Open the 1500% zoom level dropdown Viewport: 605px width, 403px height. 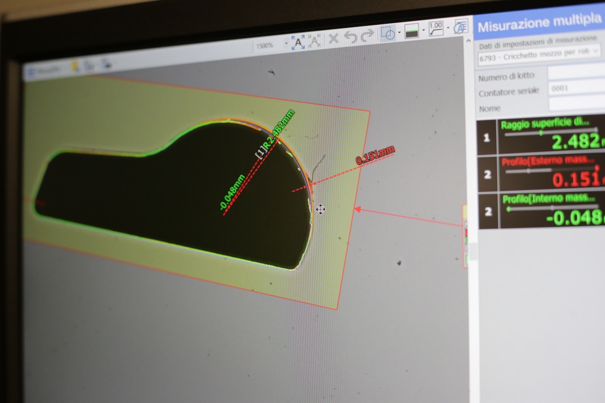point(286,44)
